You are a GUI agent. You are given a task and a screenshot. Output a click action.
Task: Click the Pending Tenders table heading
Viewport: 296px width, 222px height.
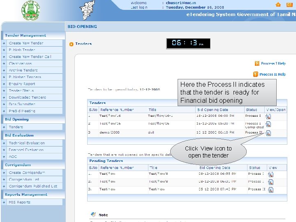(x=106, y=161)
